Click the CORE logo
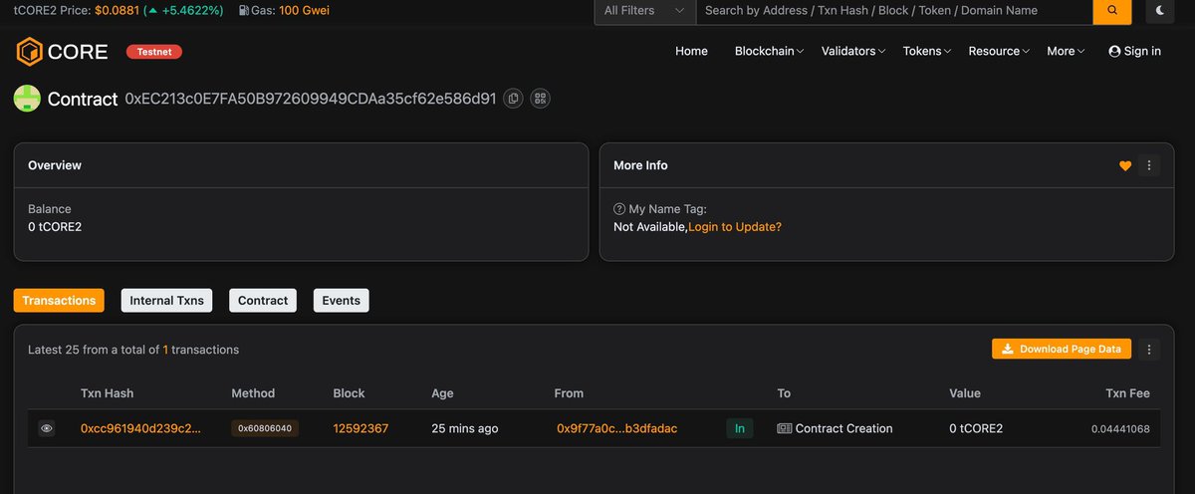1195x494 pixels. click(x=61, y=51)
